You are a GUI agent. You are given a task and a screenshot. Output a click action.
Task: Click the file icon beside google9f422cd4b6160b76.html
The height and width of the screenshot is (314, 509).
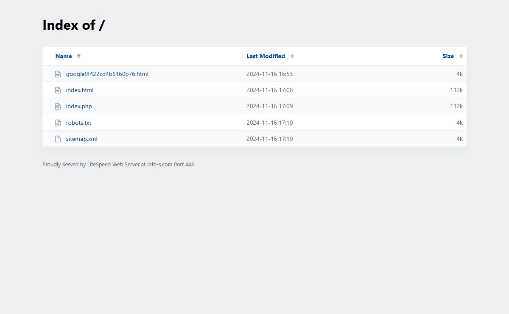click(58, 74)
